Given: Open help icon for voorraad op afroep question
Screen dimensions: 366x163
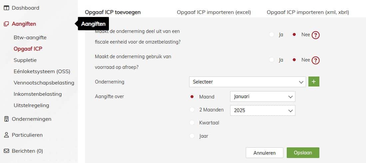Looking at the screenshot, I should point(316,61).
